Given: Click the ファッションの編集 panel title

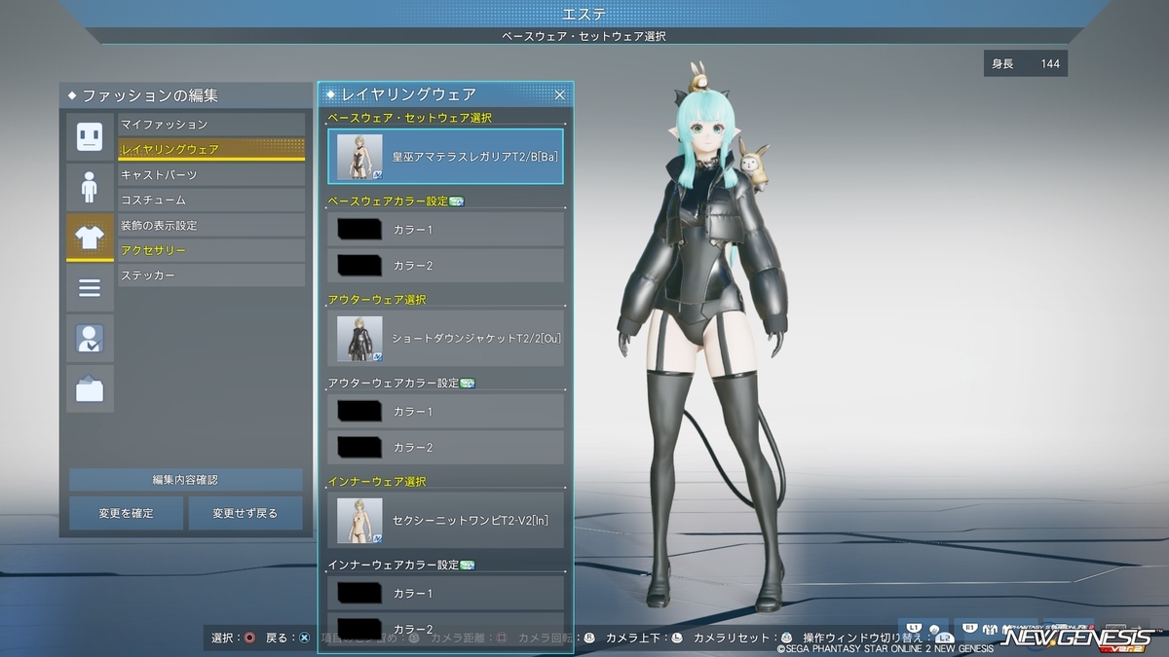Looking at the screenshot, I should [150, 95].
